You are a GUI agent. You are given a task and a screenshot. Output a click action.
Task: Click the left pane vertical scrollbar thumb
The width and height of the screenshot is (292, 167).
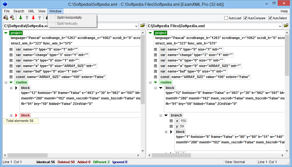(143, 69)
